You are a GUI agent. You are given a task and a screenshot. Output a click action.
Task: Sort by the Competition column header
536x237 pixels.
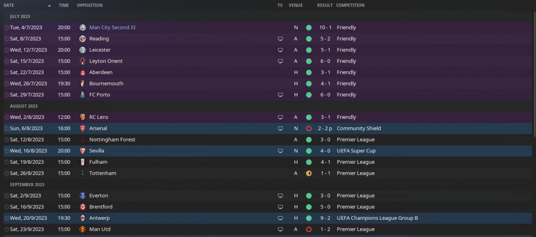pyautogui.click(x=350, y=5)
